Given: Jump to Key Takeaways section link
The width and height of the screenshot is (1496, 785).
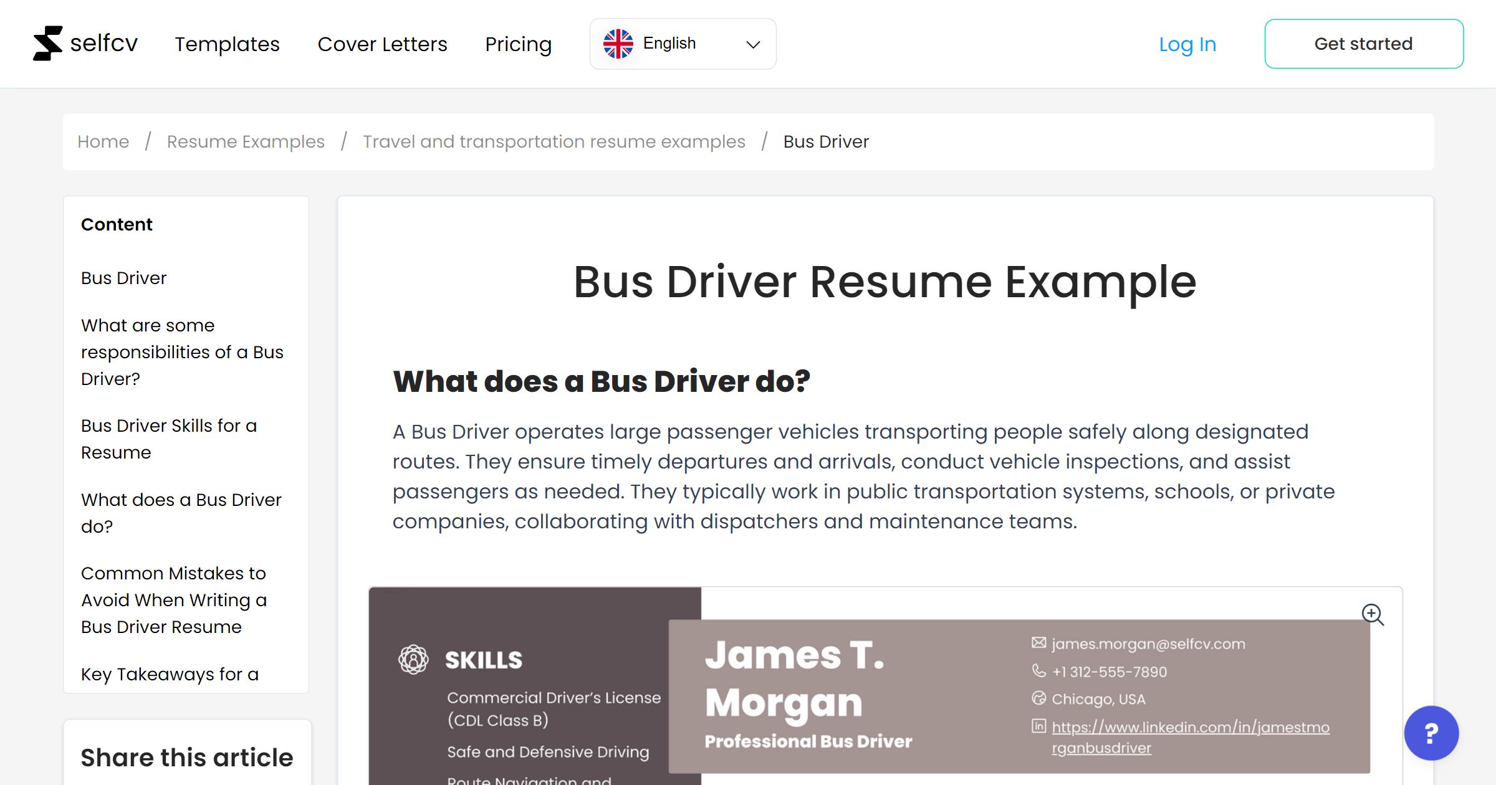Looking at the screenshot, I should point(170,674).
